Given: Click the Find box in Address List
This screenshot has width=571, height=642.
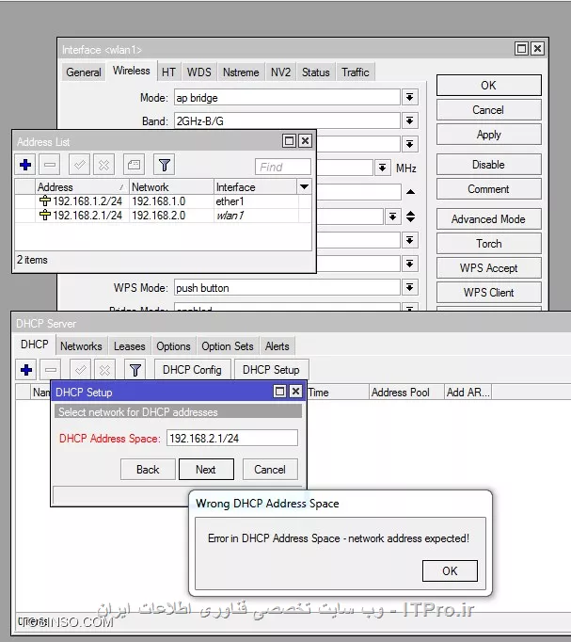Looking at the screenshot, I should pyautogui.click(x=282, y=167).
